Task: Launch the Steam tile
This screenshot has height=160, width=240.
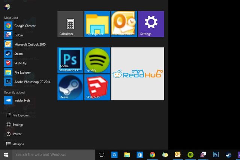Action: pos(70,88)
